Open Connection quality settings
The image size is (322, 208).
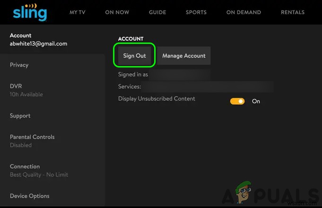point(39,170)
